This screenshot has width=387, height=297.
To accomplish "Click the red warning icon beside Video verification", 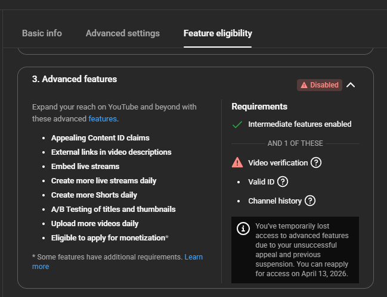I will 237,162.
